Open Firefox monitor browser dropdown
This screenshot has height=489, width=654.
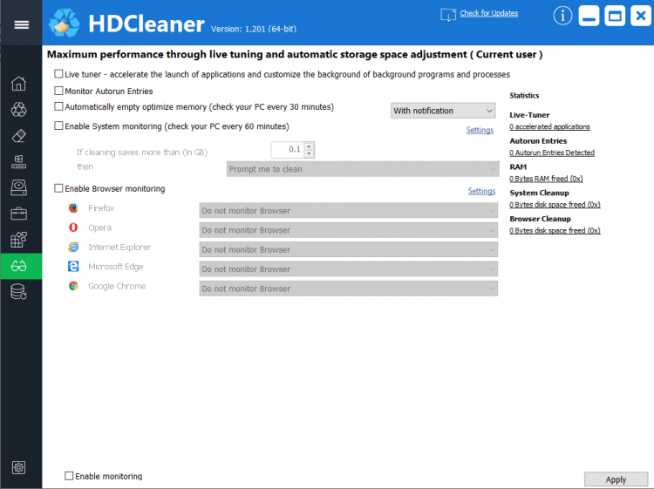[x=349, y=211]
